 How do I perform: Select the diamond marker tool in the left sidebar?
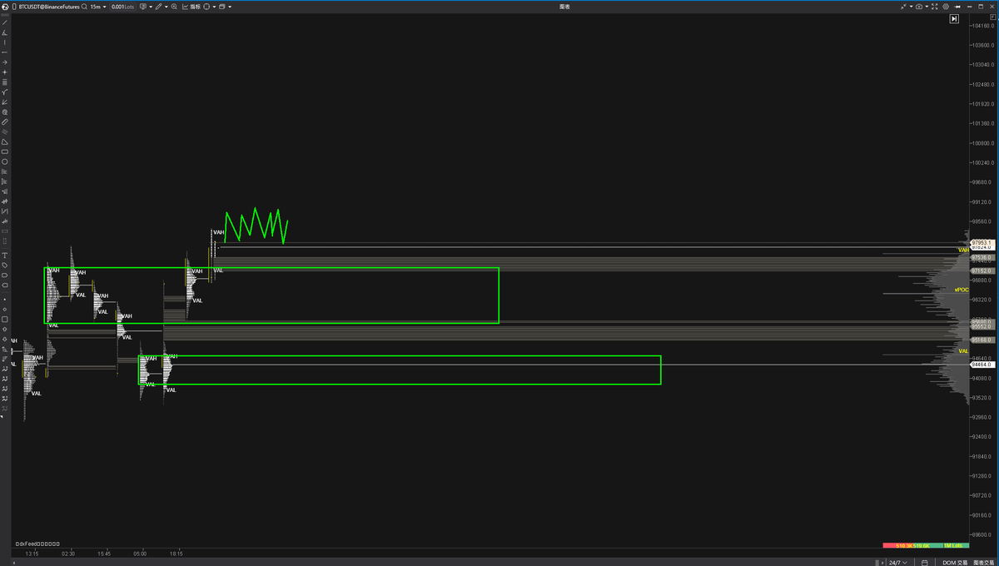(5, 309)
